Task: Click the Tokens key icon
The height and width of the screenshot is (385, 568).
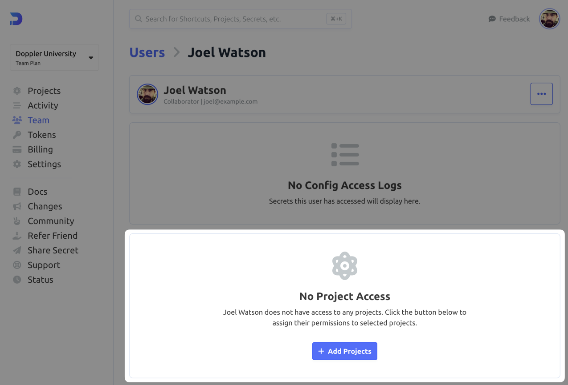Action: (17, 135)
